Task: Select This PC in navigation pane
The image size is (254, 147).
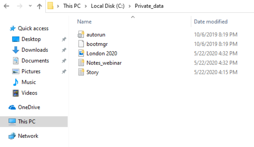Action: (27, 122)
